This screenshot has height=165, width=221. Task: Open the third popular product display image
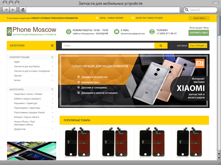point(153,142)
